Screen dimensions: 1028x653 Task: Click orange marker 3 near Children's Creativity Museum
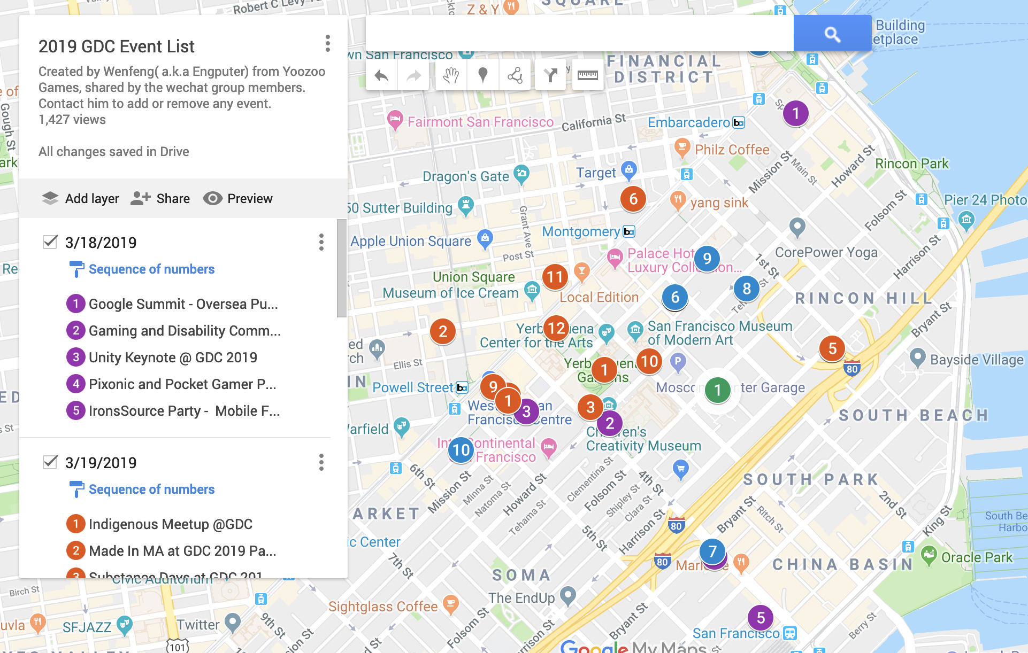(x=590, y=407)
